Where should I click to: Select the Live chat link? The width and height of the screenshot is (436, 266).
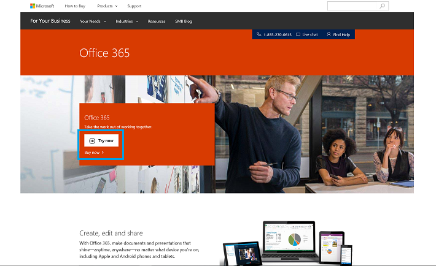[309, 34]
